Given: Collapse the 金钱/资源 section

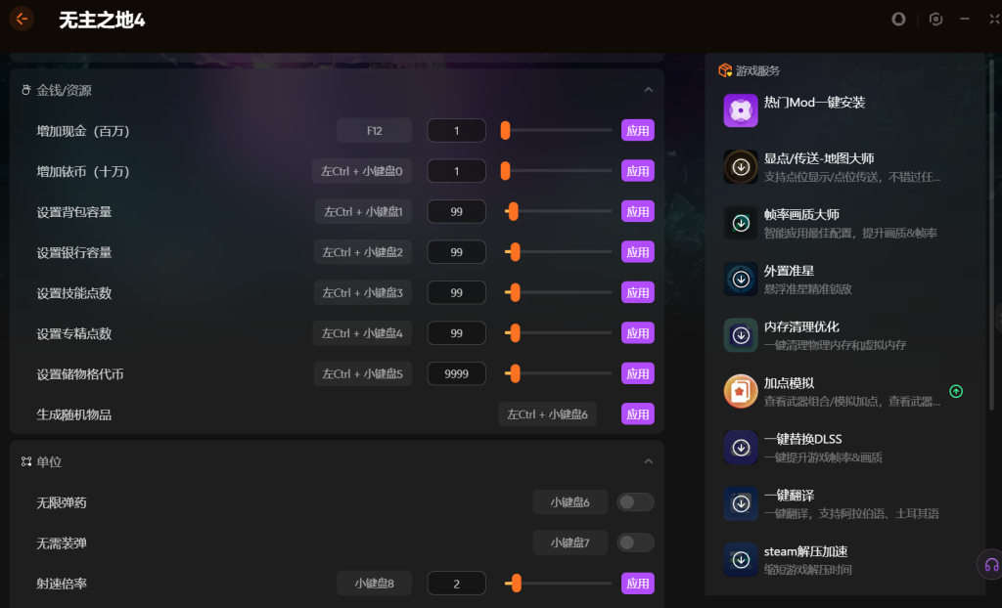Looking at the screenshot, I should 648,90.
